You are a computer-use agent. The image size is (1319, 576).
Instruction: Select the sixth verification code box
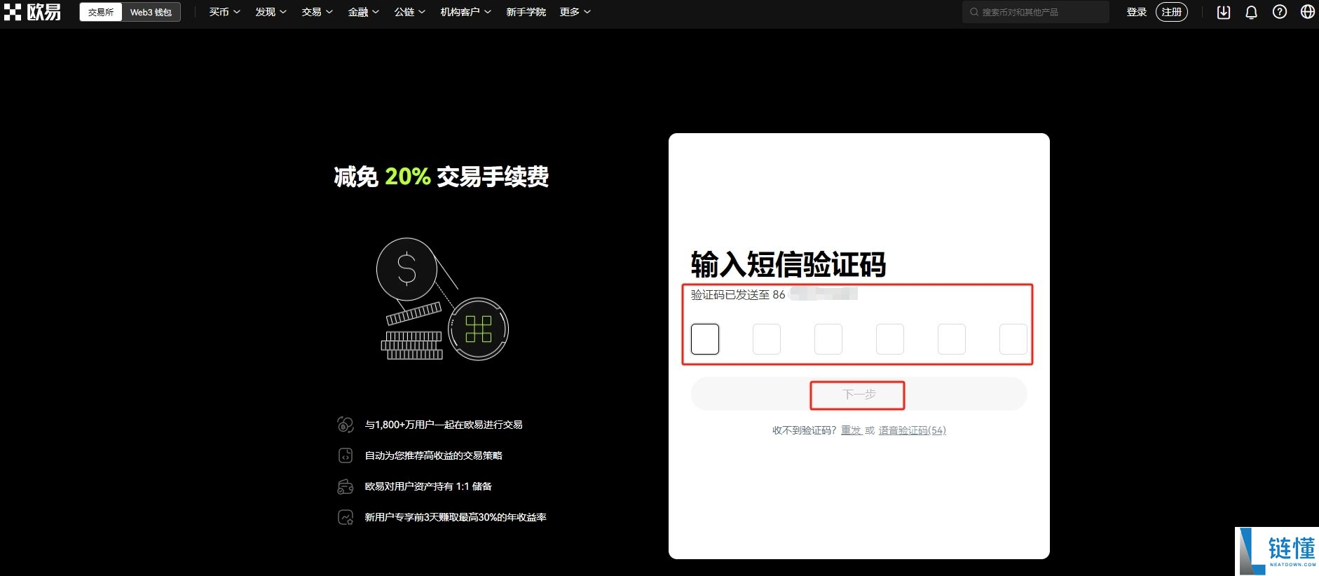point(1013,339)
